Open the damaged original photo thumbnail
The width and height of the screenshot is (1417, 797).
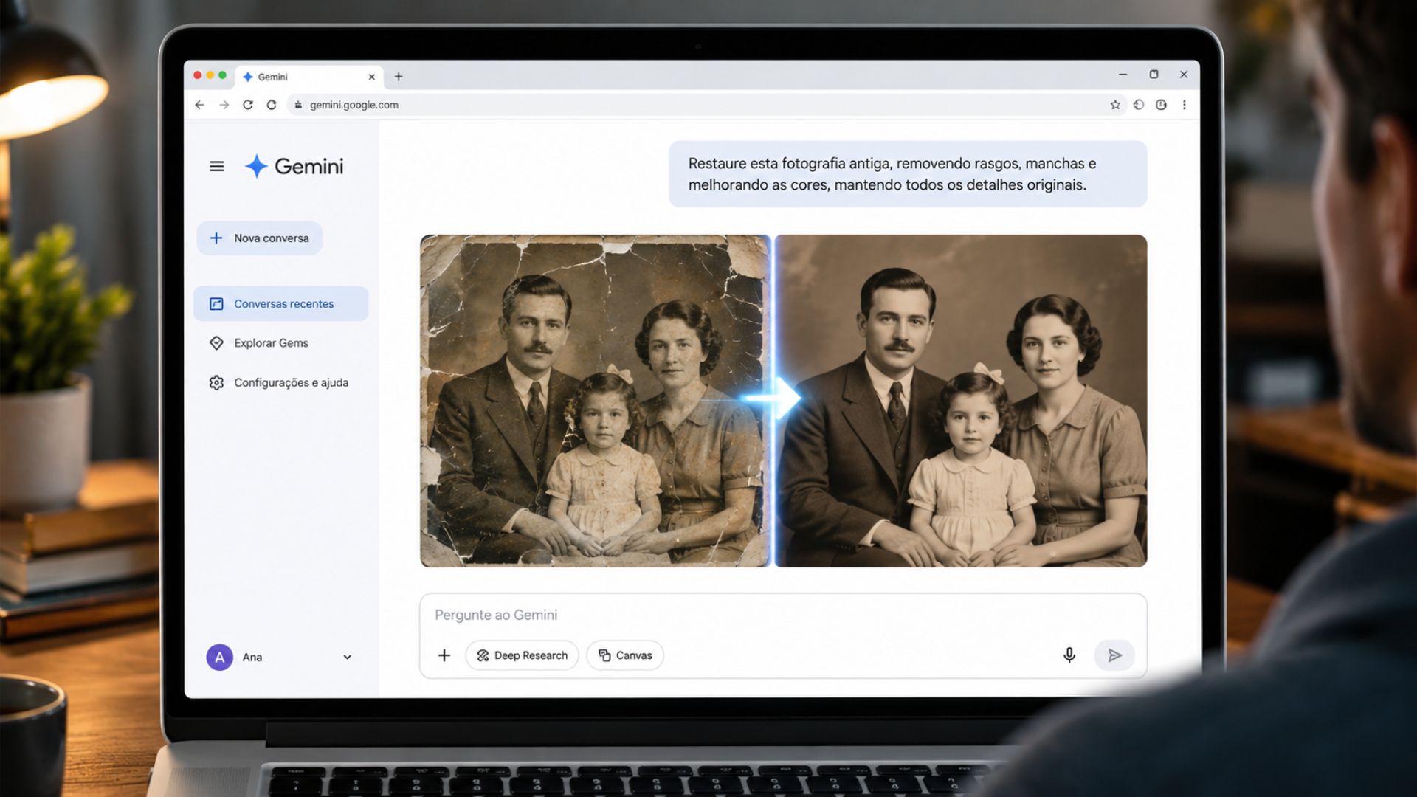(x=596, y=401)
